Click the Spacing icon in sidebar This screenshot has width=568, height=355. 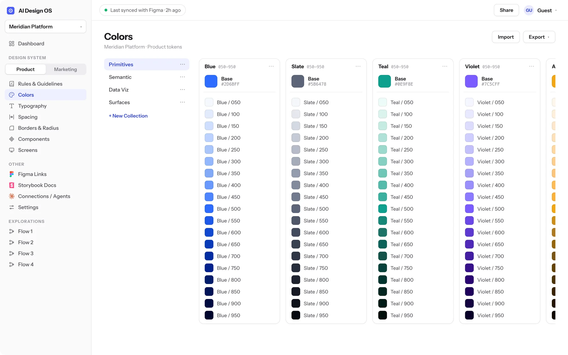12,117
